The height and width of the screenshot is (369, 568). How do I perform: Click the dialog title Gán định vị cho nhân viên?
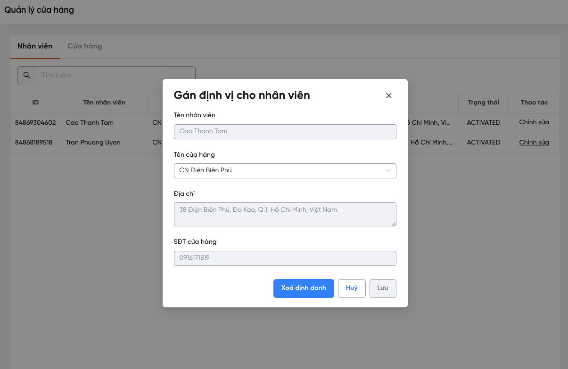pos(242,96)
